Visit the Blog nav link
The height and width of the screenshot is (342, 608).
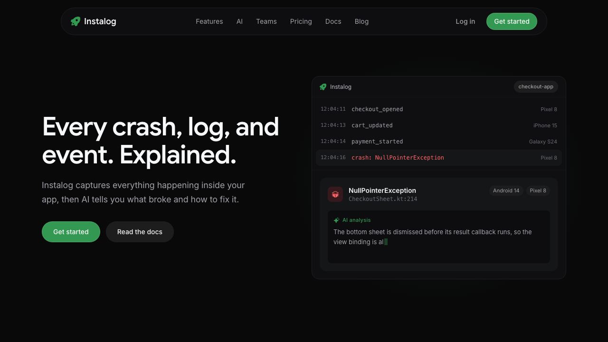[x=361, y=21]
